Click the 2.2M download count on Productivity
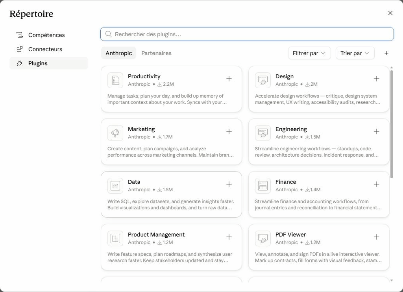 [166, 84]
